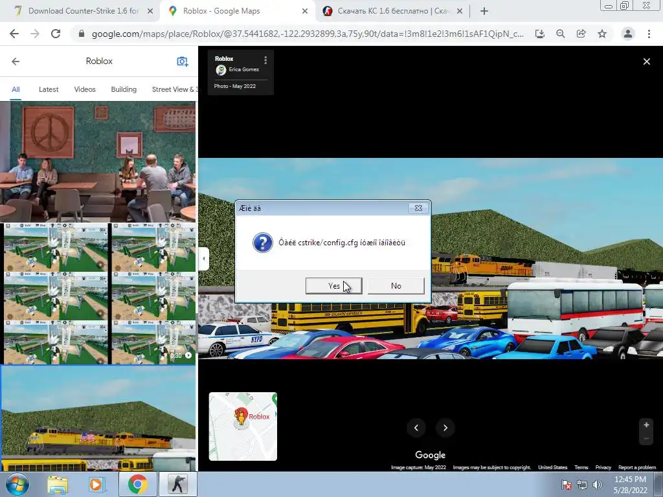
Task: Share this page icon
Action: 581,34
